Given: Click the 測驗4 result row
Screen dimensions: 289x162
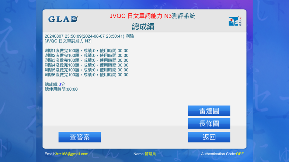Looking at the screenshot, I should (86, 65).
